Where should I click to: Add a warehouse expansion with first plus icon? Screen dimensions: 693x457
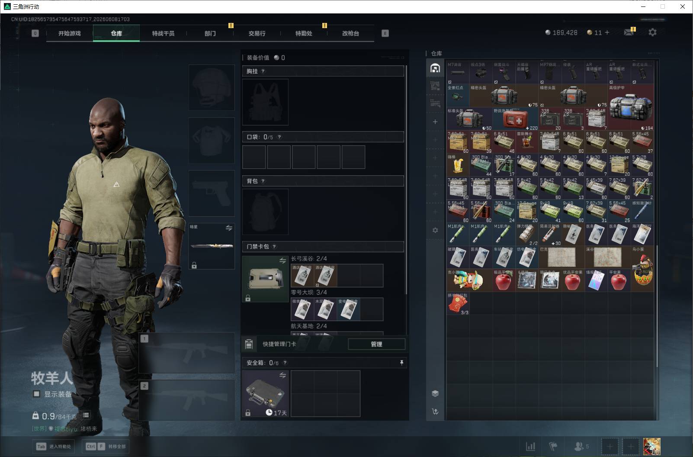pos(435,122)
